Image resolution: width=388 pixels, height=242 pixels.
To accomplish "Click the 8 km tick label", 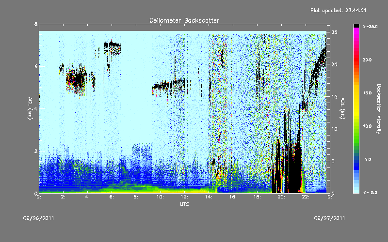I will point(36,24).
